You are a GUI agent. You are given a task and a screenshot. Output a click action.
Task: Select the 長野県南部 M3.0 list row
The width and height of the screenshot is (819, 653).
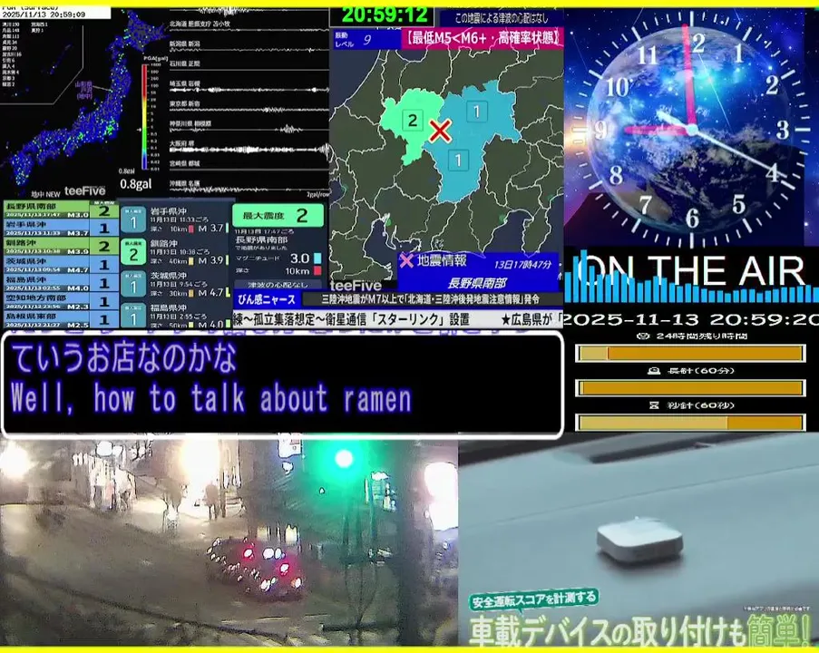(61, 210)
